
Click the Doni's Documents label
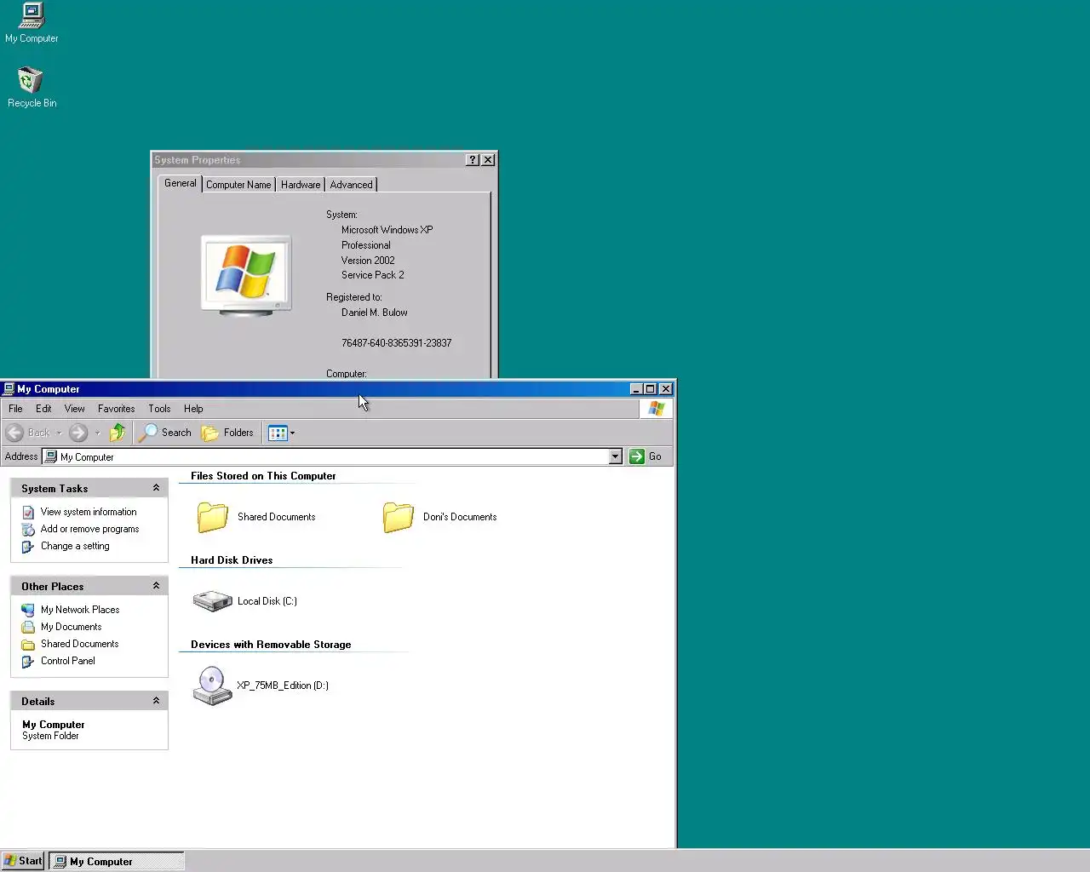click(460, 517)
